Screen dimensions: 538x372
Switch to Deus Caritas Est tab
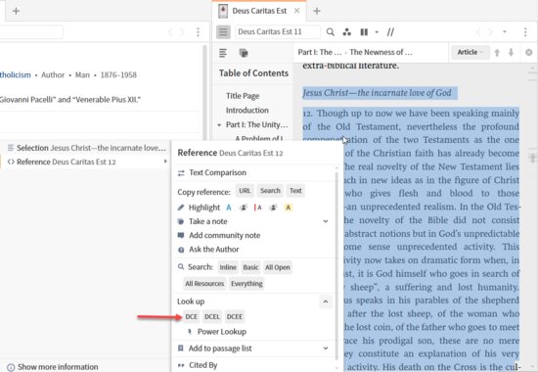click(x=259, y=11)
